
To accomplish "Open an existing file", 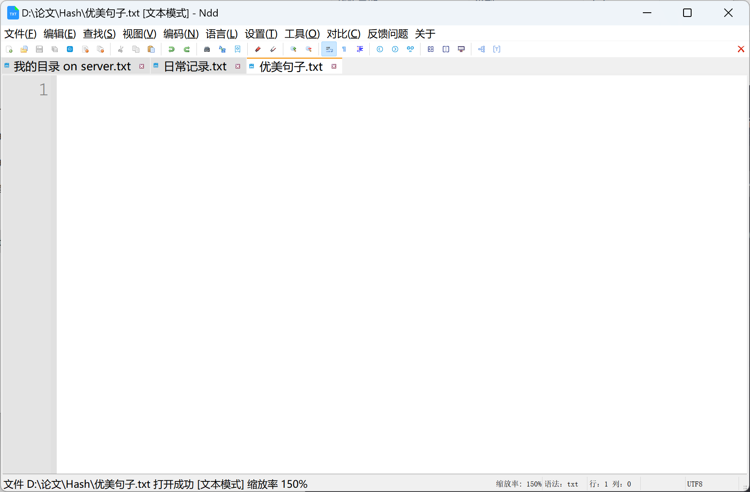I will pos(24,49).
